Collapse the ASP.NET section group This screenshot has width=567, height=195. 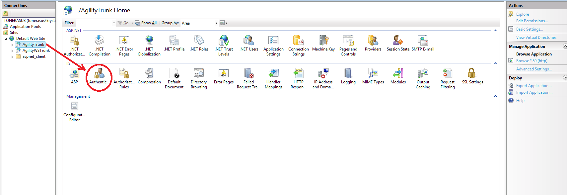click(495, 31)
